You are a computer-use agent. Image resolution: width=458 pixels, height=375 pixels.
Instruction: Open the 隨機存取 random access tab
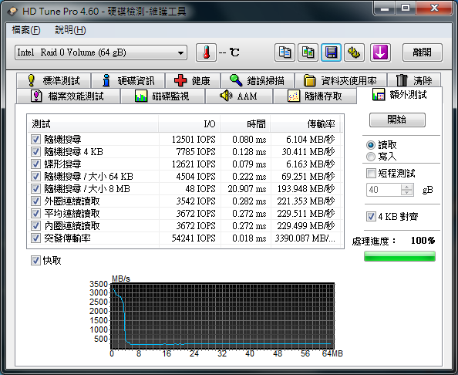click(x=315, y=96)
